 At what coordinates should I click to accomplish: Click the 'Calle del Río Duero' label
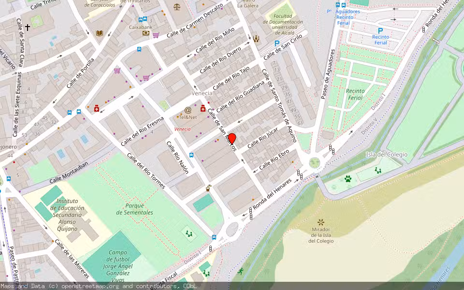220,60
